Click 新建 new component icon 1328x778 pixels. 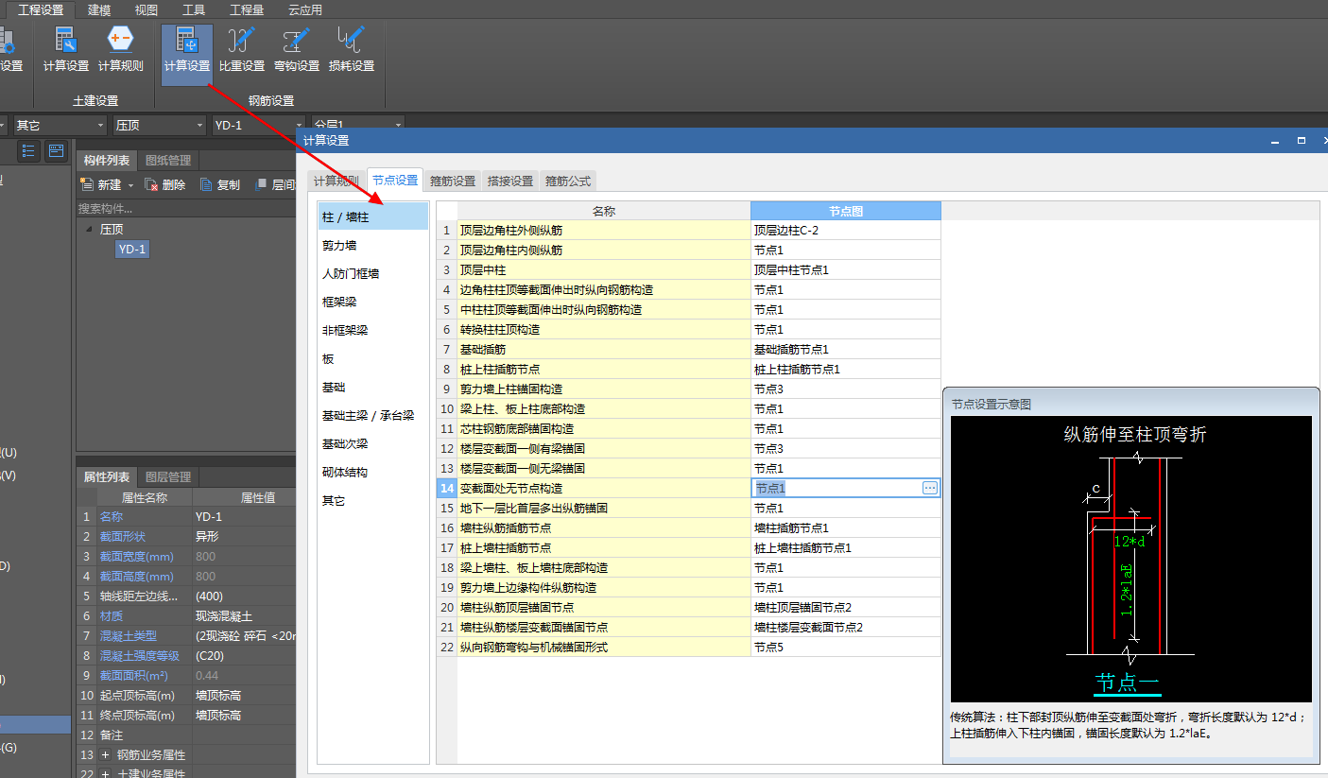coord(88,185)
